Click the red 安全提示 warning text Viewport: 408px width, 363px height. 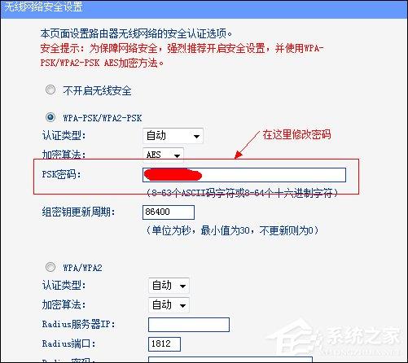point(182,55)
